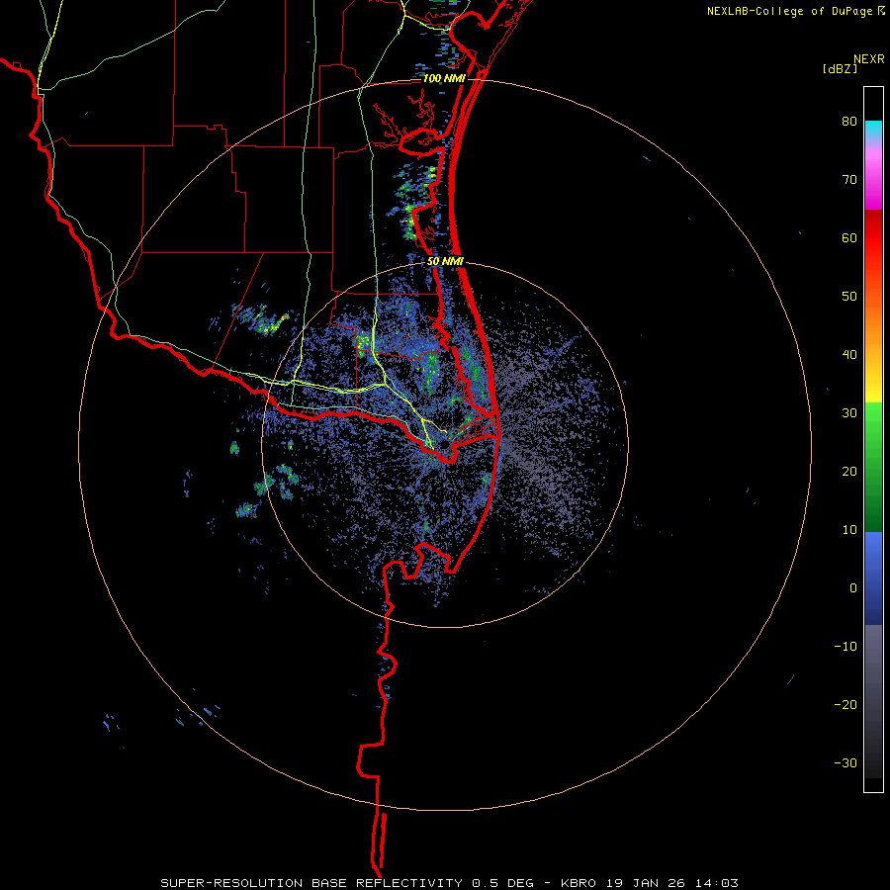This screenshot has height=890, width=890.
Task: Click the 50 NMI range ring label
Action: pyautogui.click(x=445, y=261)
